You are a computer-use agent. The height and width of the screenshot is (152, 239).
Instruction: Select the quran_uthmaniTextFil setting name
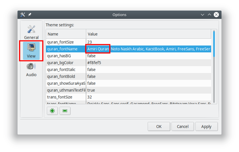tap(66, 90)
